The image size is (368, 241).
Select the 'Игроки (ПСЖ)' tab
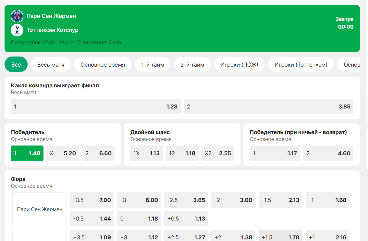point(239,65)
